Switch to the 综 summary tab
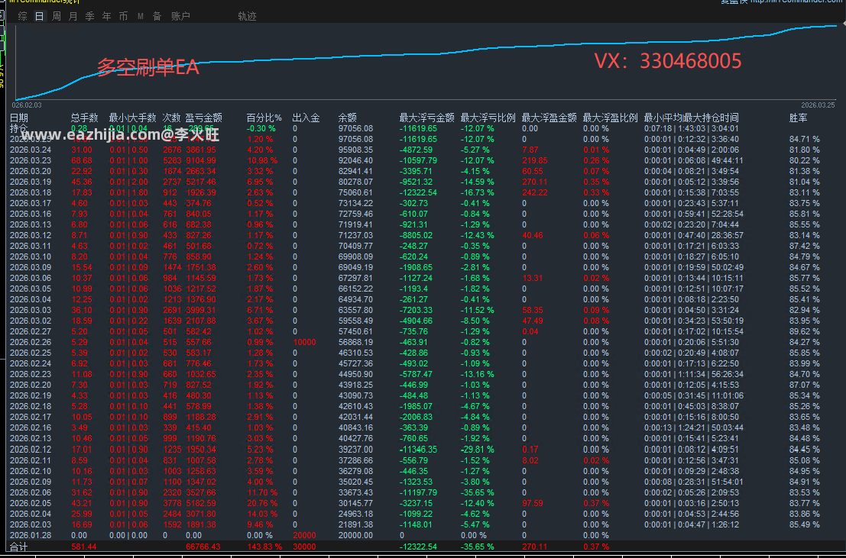 pyautogui.click(x=23, y=16)
